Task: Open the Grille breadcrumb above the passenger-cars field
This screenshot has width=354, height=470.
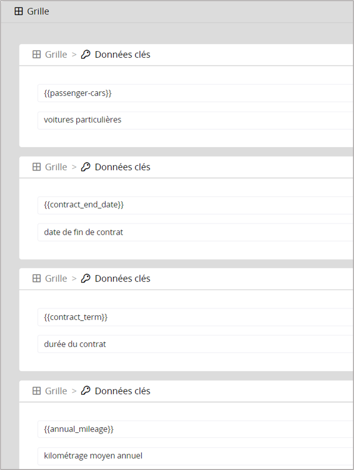Action: tap(56, 54)
